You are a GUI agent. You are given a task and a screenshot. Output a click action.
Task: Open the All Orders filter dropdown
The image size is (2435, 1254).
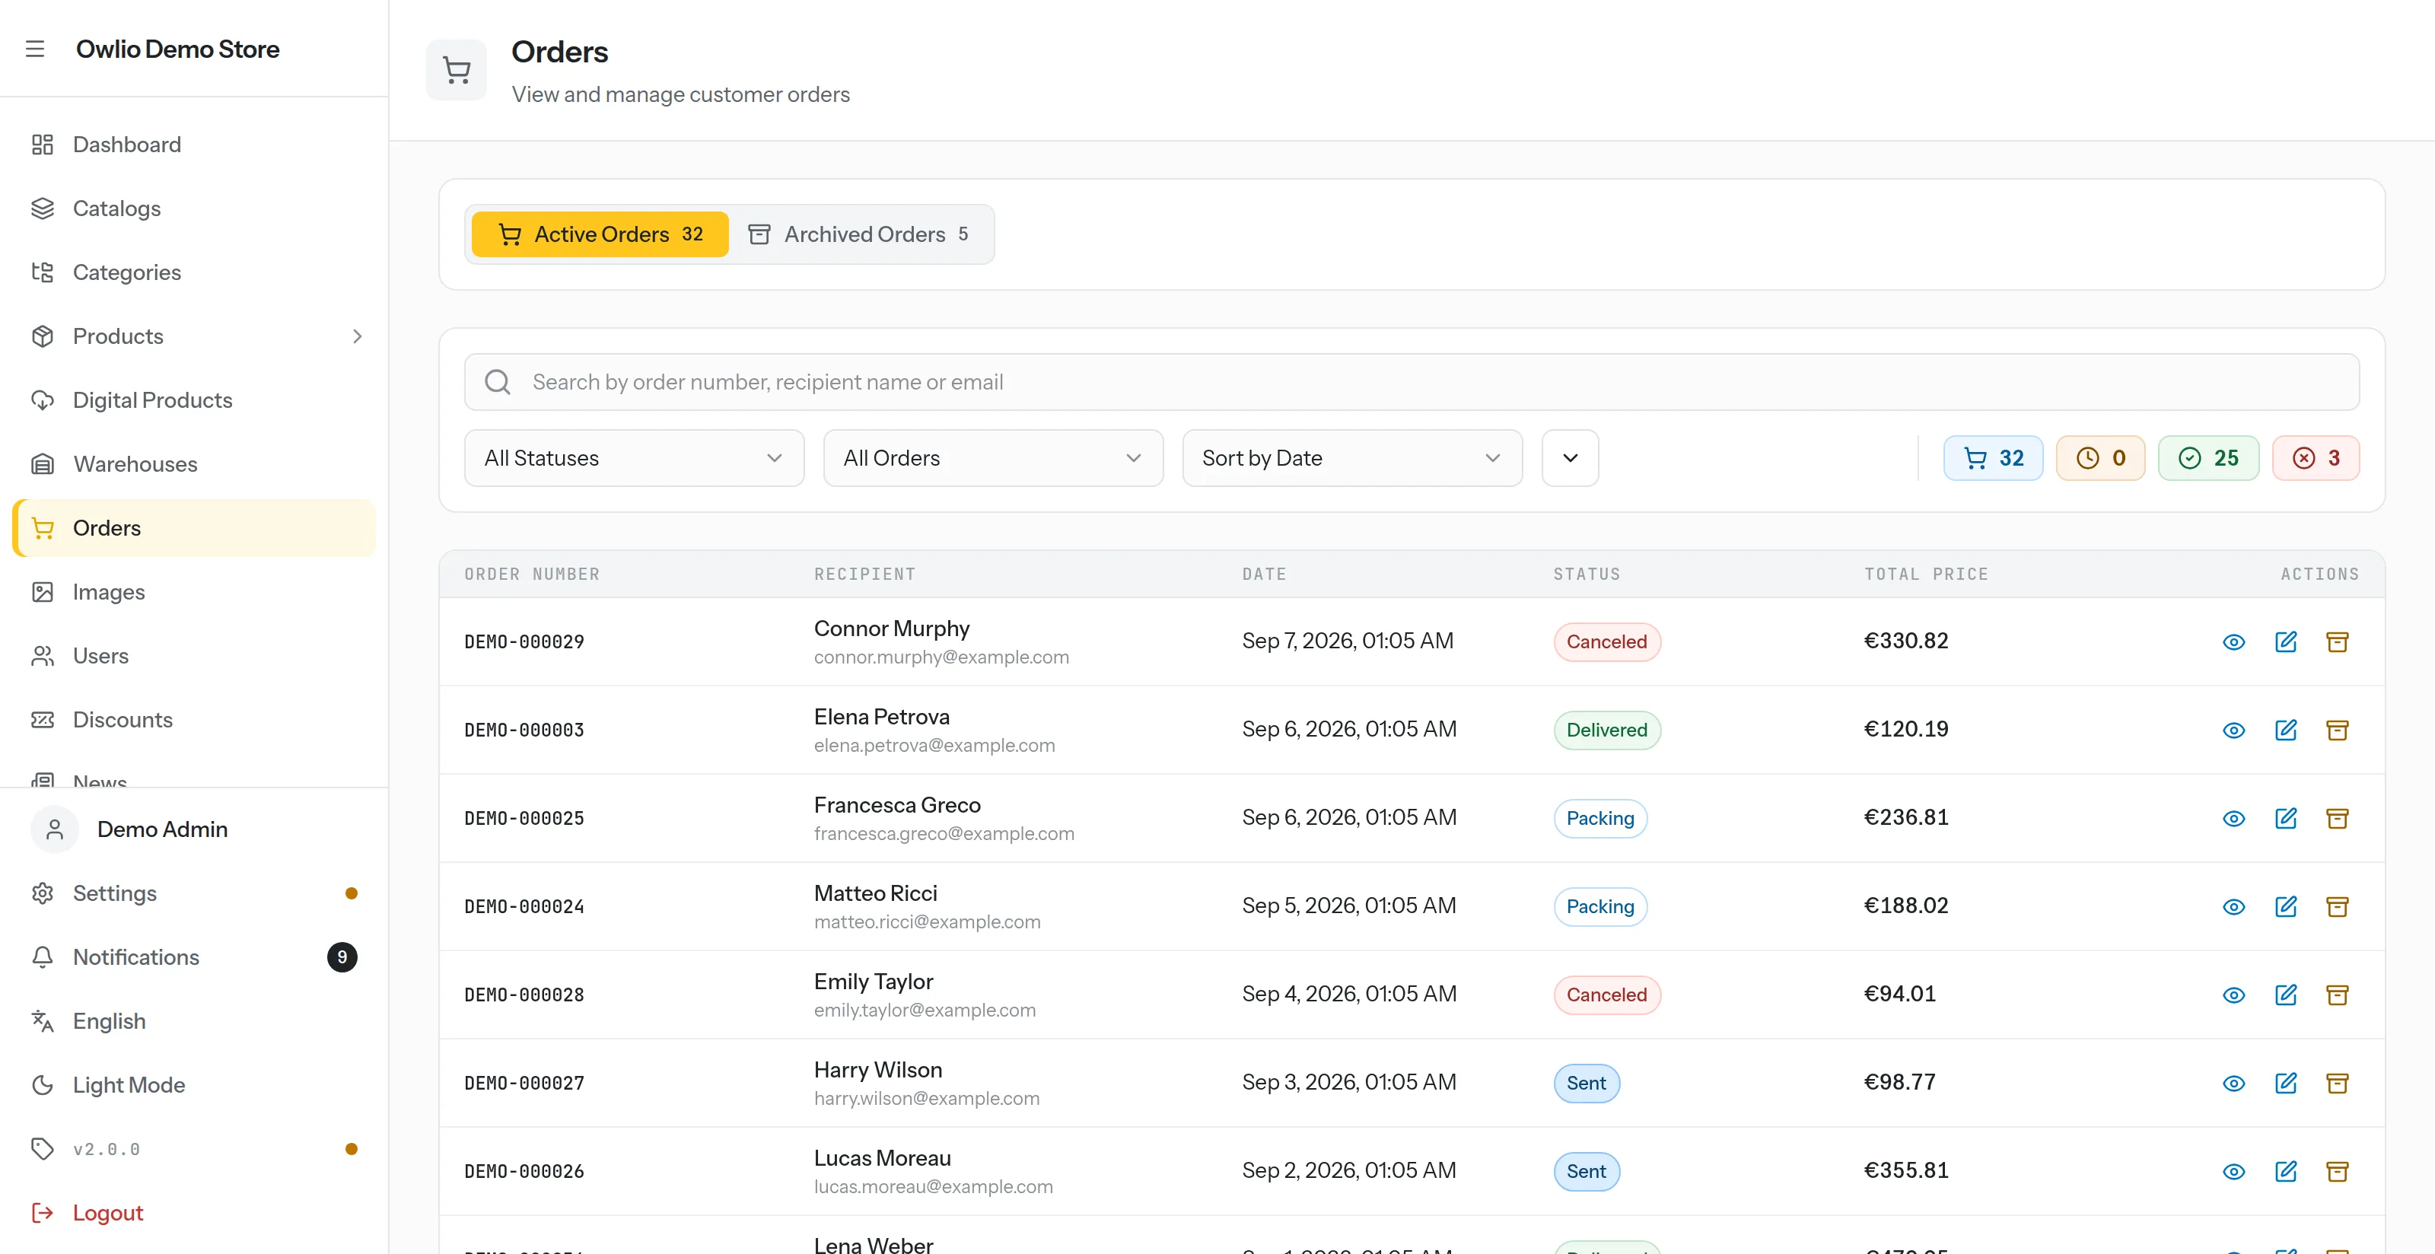click(x=994, y=458)
